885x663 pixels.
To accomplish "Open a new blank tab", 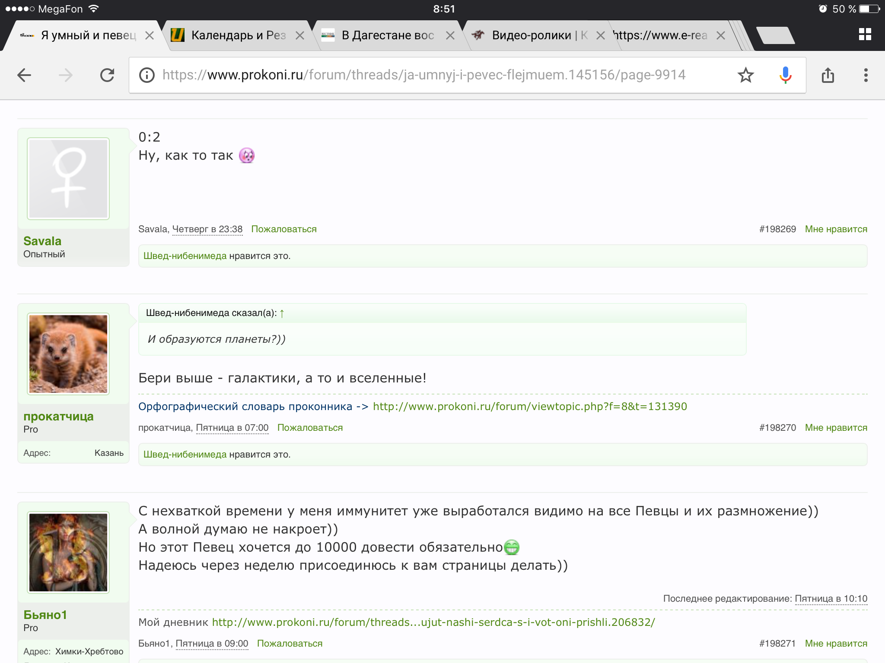I will click(776, 35).
